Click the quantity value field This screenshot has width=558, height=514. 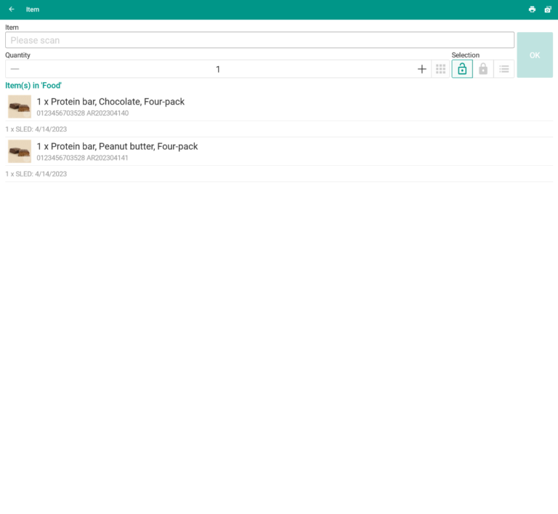tap(218, 69)
